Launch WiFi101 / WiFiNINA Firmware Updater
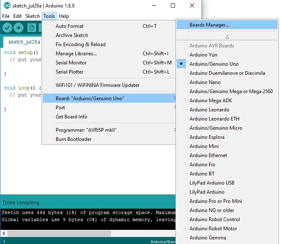 pos(109,85)
